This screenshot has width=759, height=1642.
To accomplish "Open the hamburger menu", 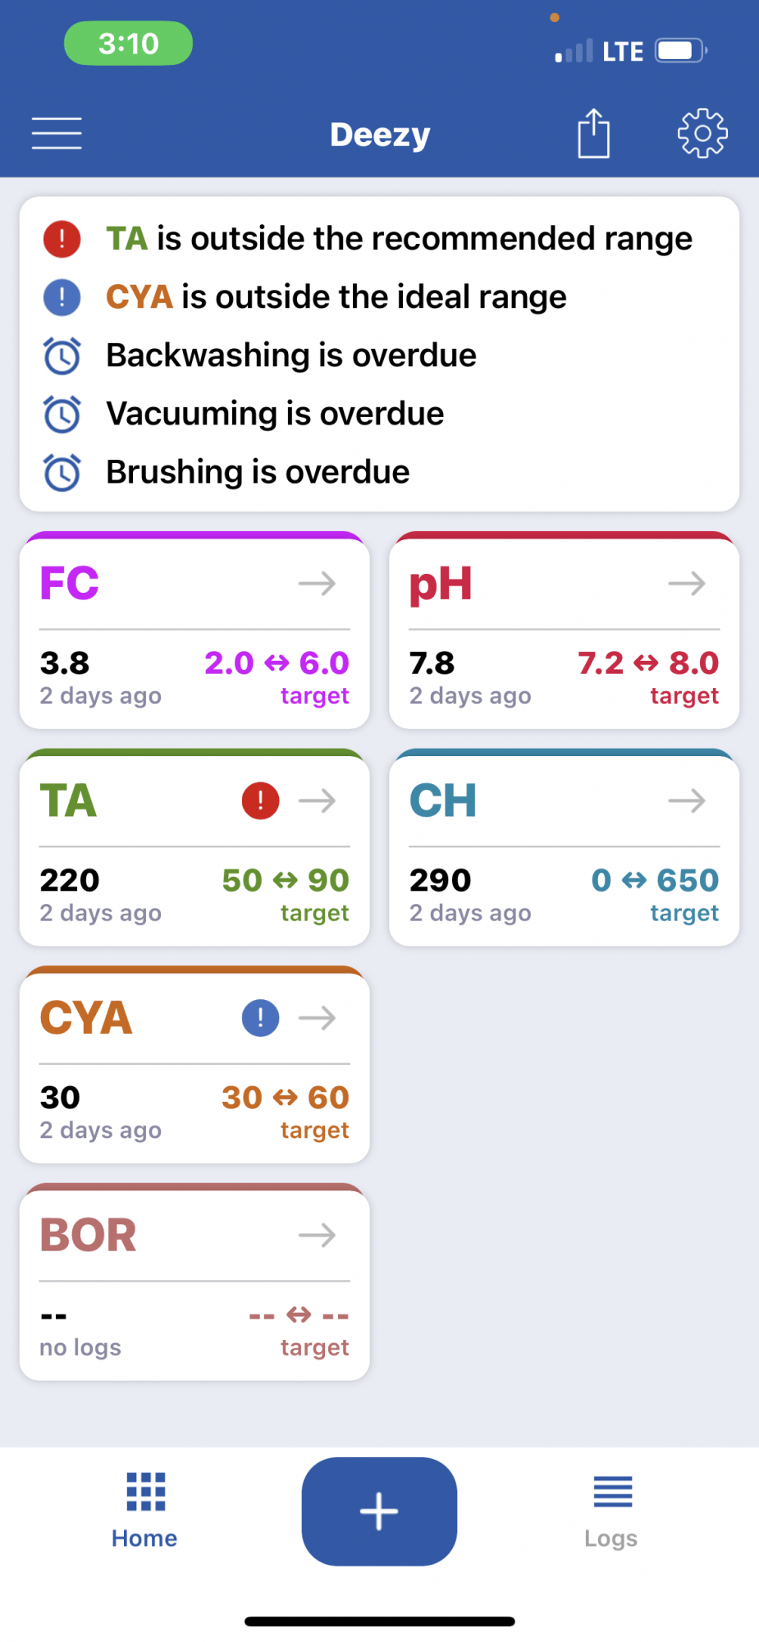I will pos(57,133).
